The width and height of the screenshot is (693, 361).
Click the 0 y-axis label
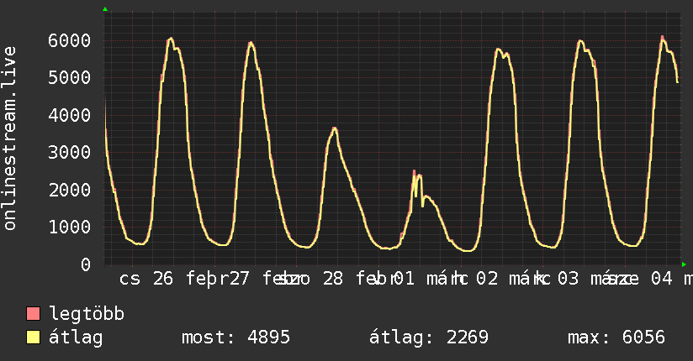click(x=86, y=264)
